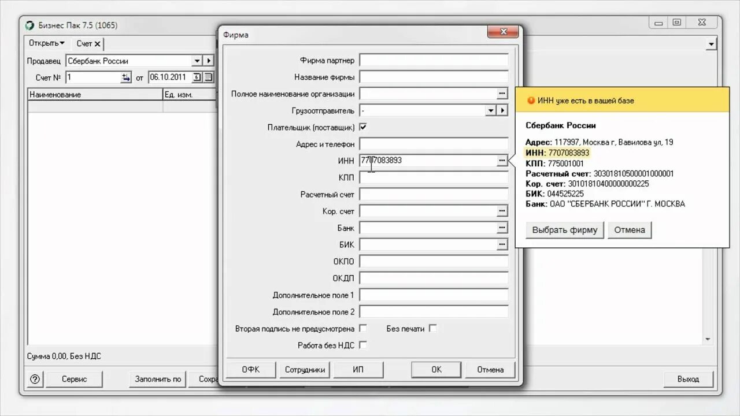Screen dimensions: 740x416
Task: Open the Сервис button
Action: 75,379
